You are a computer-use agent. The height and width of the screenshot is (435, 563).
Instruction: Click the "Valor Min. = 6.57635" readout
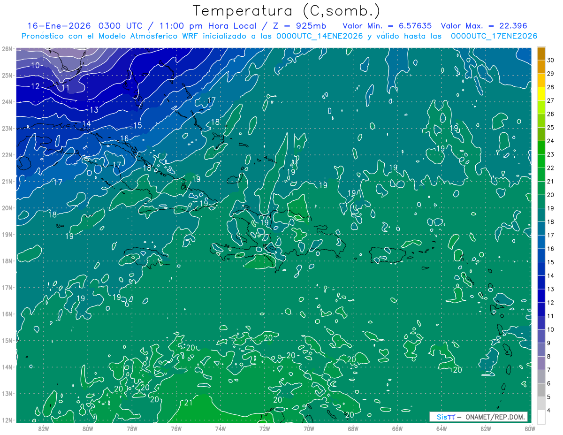[388, 26]
